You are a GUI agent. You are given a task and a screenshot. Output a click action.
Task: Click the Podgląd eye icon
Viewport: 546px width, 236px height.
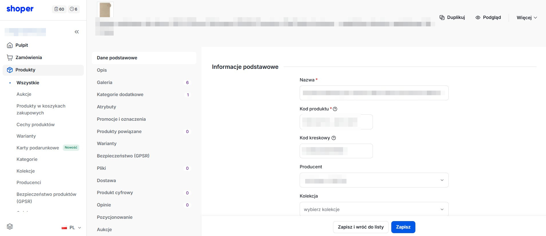click(x=478, y=17)
